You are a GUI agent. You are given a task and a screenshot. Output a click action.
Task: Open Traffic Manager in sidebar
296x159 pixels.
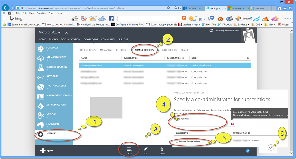coord(54,87)
